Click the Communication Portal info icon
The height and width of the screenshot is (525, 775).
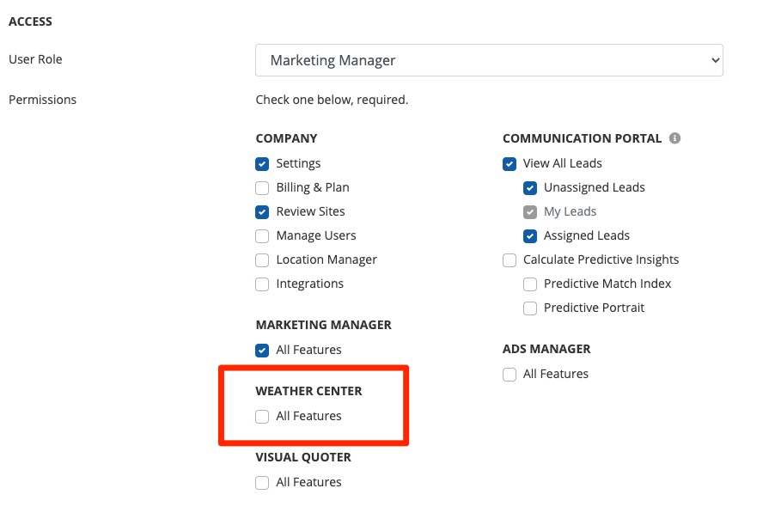[674, 138]
